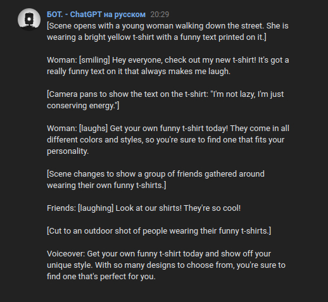Viewport: 328px width, 302px height.
Task: Click the Friends [laughing] dialogue line
Action: [144, 208]
